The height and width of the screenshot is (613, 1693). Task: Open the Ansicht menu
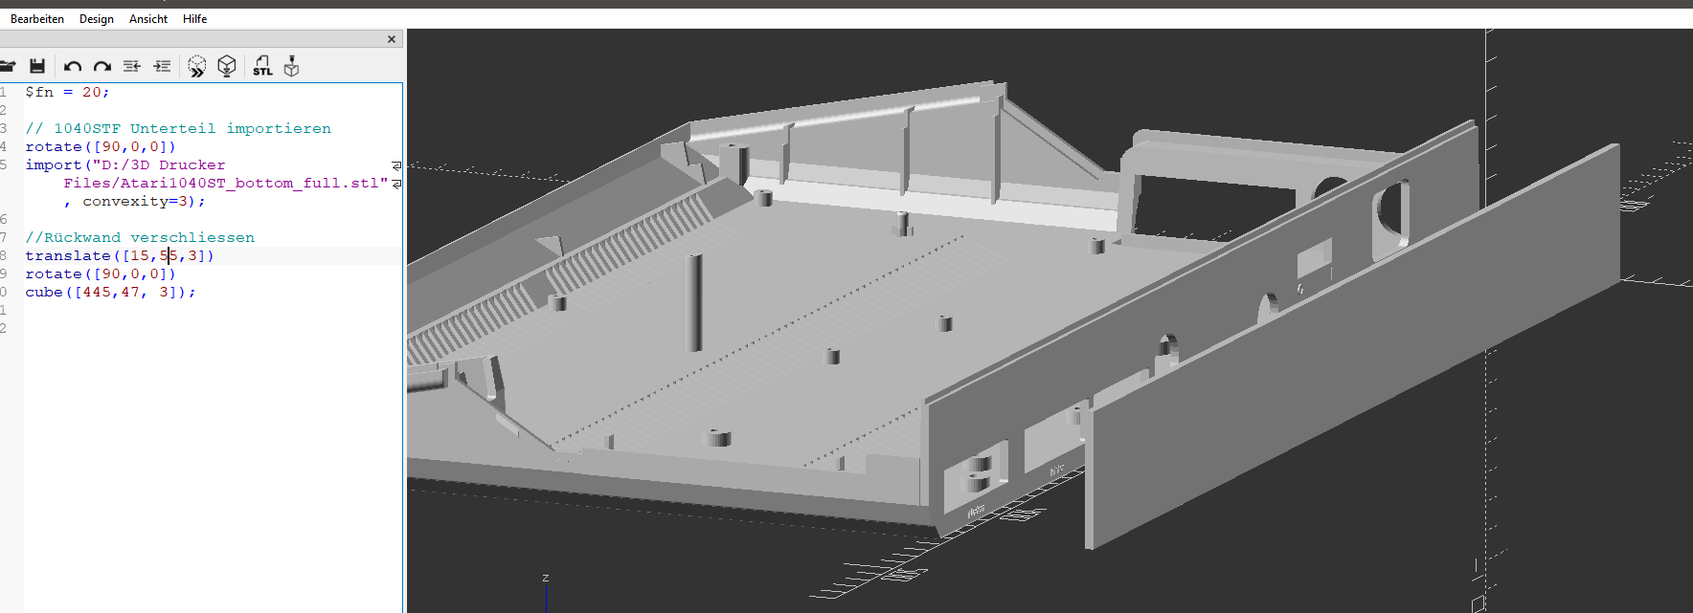148,19
